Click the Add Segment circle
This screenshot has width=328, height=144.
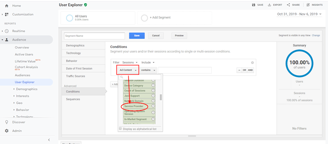(x=144, y=18)
